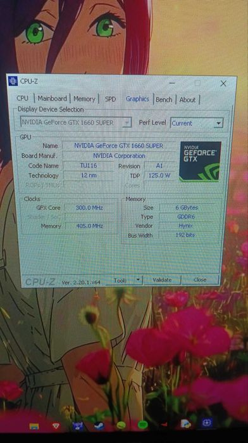Viewport: 248px width, 443px height.
Task: Open Spotify from the taskbar
Action: coord(143,425)
